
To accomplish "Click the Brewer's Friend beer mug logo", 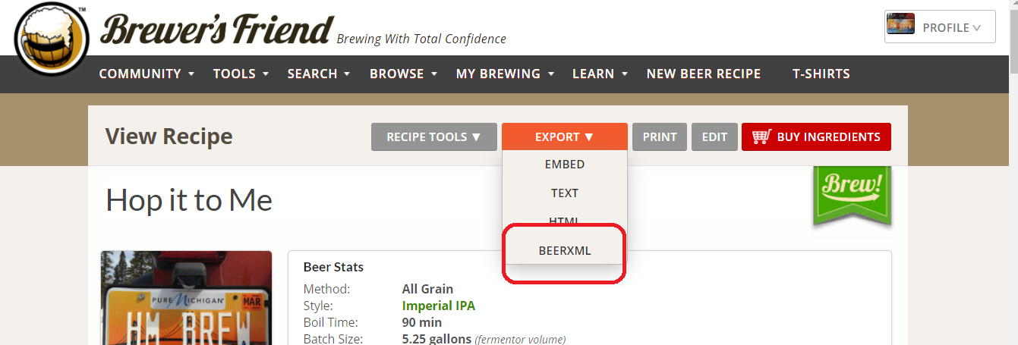I will 52,38.
